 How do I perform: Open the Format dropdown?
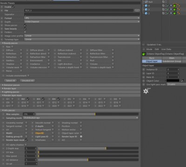pyautogui.click(x=82, y=18)
